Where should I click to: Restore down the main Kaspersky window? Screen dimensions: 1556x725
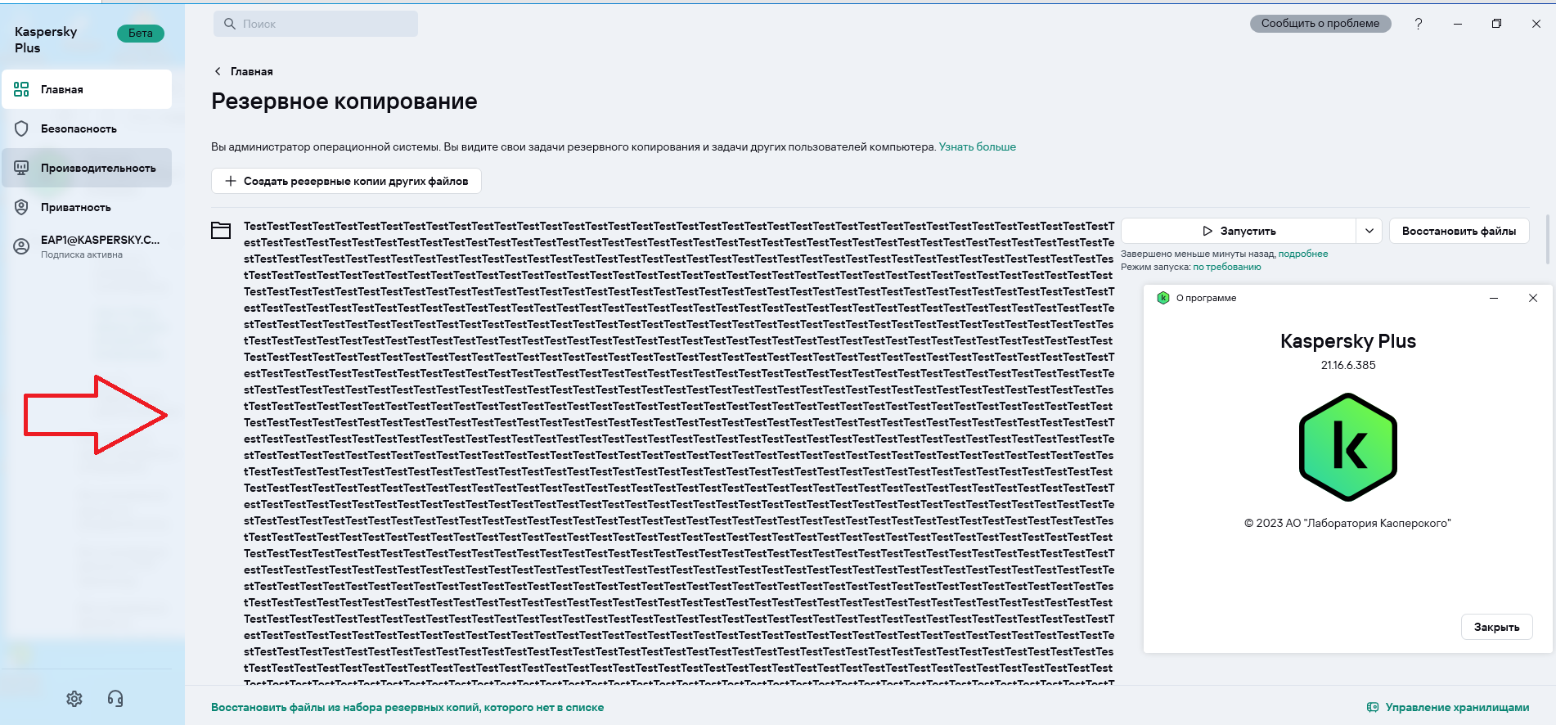click(1496, 24)
